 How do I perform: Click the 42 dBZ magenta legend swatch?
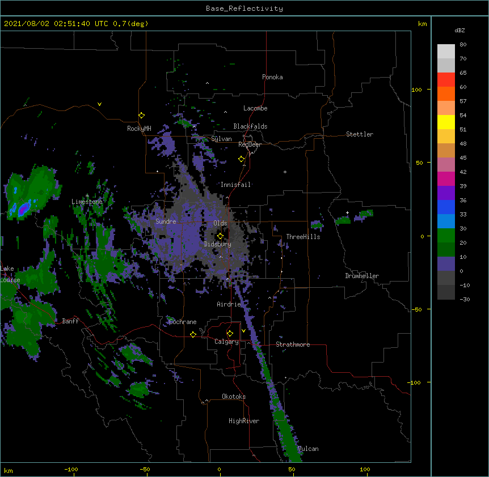[446, 178]
